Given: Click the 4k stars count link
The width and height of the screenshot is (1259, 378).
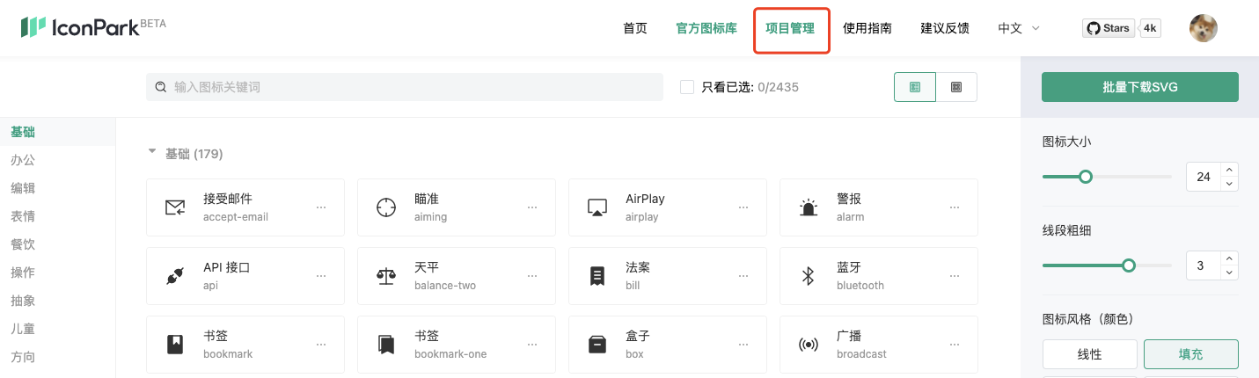Looking at the screenshot, I should pos(1150,28).
